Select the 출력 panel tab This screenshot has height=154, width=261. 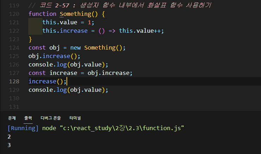tap(28, 118)
